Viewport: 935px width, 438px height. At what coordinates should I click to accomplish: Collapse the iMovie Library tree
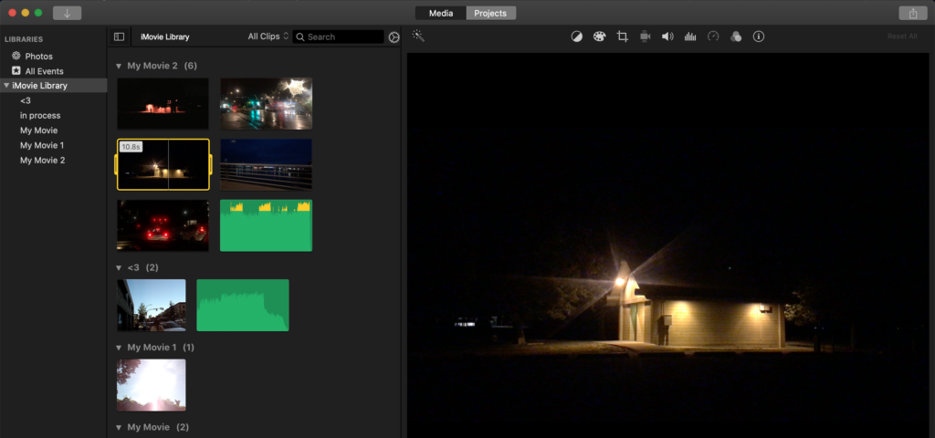[7, 86]
